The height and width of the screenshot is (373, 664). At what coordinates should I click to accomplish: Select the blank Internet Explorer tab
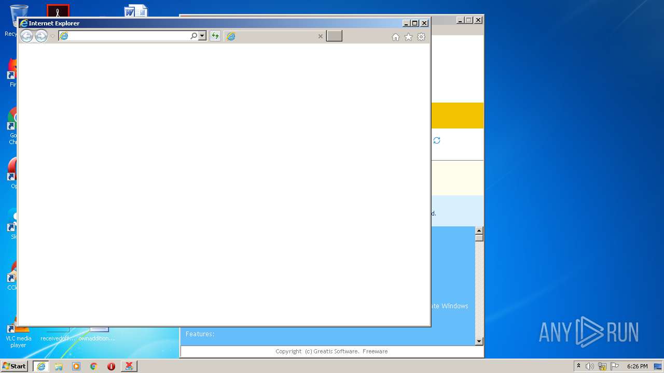click(275, 36)
